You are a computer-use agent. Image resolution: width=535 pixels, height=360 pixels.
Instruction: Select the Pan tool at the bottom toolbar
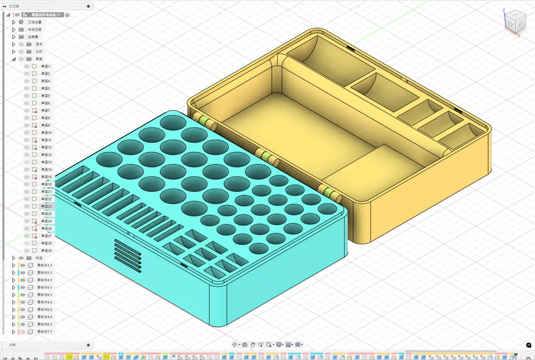pos(253,344)
